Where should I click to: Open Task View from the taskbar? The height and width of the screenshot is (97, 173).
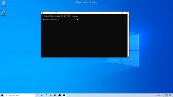(42, 95)
